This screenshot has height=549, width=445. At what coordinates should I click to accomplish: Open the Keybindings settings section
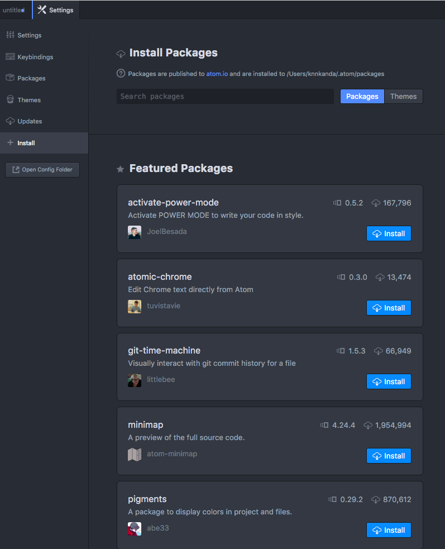tap(35, 57)
